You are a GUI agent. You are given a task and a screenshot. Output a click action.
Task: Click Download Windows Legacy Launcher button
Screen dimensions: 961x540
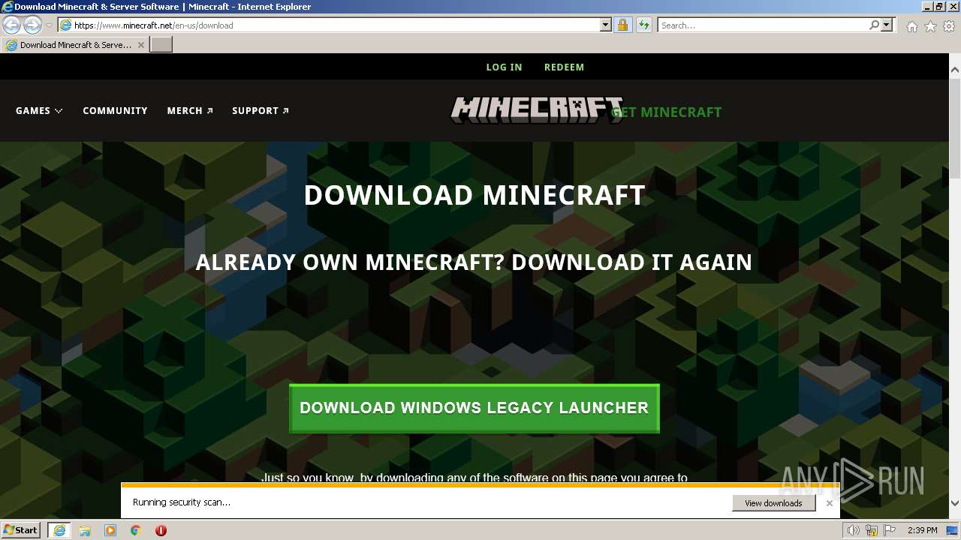click(x=474, y=408)
